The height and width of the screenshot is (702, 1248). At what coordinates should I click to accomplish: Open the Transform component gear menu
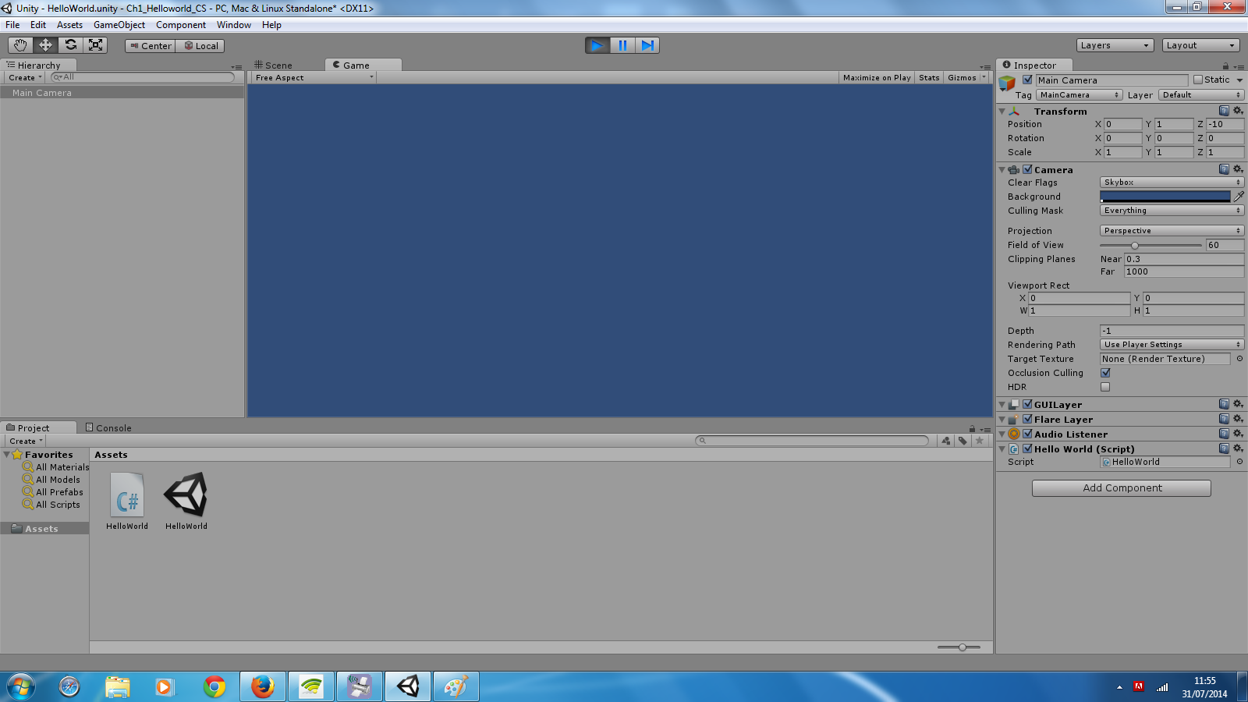tap(1238, 111)
